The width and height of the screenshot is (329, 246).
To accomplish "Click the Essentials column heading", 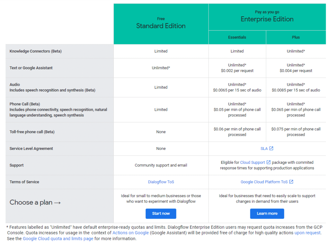I will point(237,37).
